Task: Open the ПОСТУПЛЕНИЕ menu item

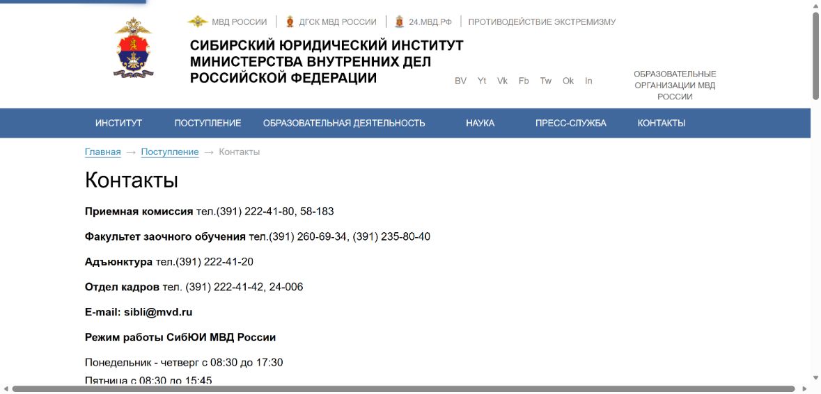Action: click(x=208, y=123)
